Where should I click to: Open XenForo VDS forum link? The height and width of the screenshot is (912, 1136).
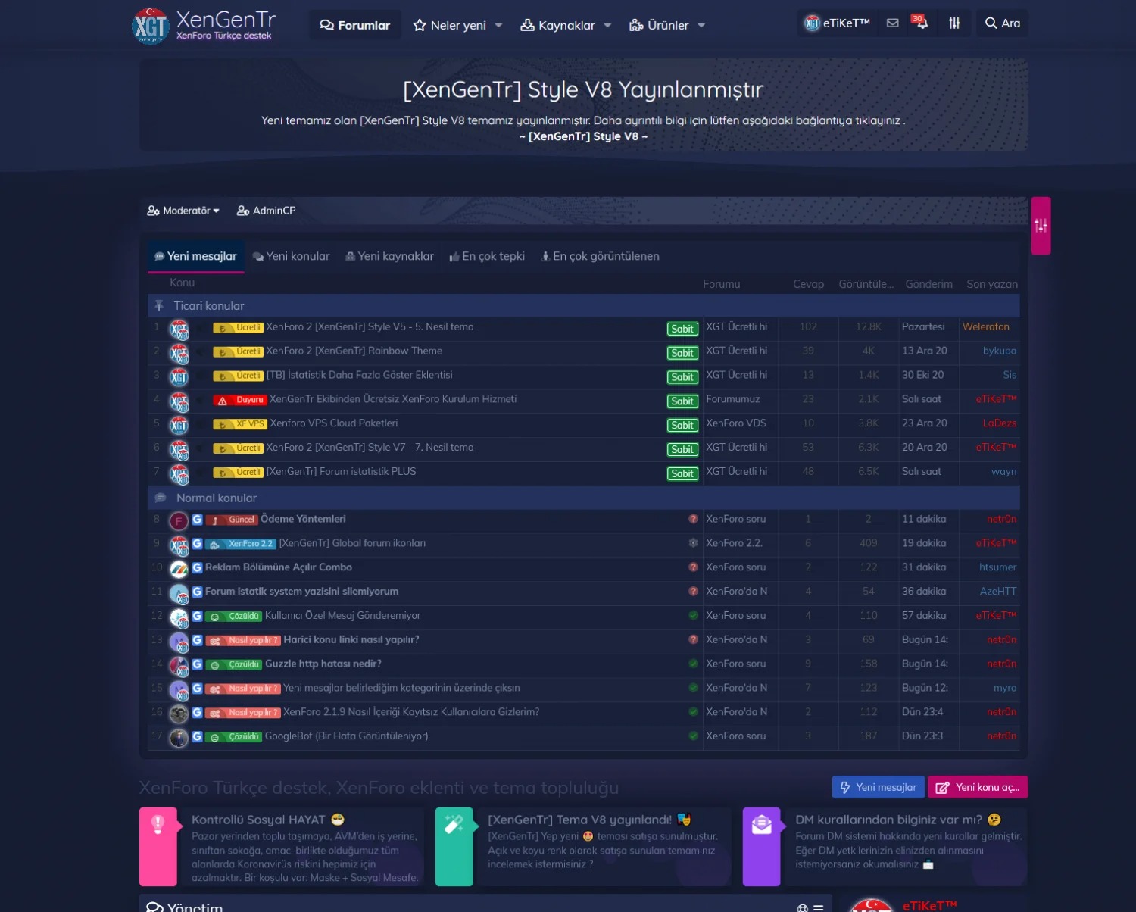735,423
